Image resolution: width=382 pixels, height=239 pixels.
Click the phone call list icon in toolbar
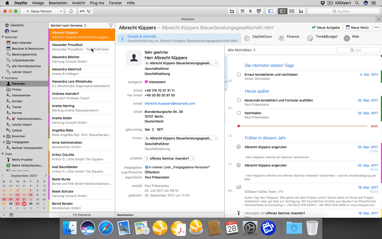(x=89, y=11)
